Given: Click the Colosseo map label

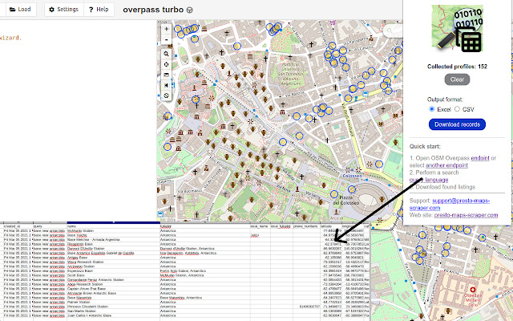Looking at the screenshot, I should pos(352,176).
